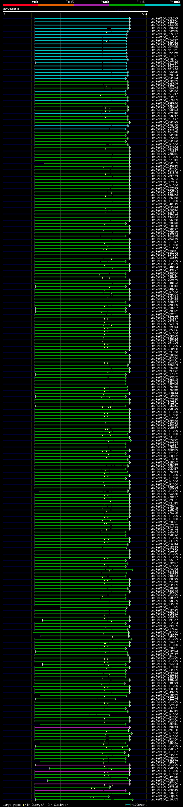The image size is (183, 807).
Task: Select the UniRef100_P29763 label
Action: (164, 179)
